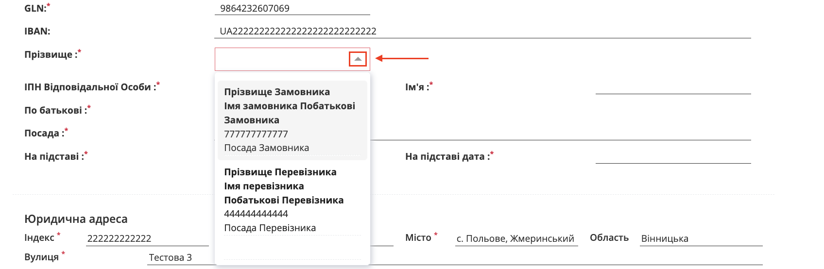The width and height of the screenshot is (824, 269).
Task: Focus the GLN number field
Action: [292, 8]
